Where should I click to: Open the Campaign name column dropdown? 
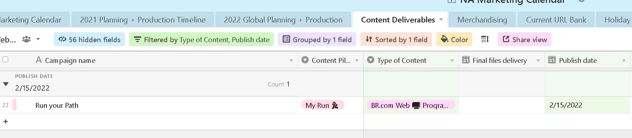(291, 60)
